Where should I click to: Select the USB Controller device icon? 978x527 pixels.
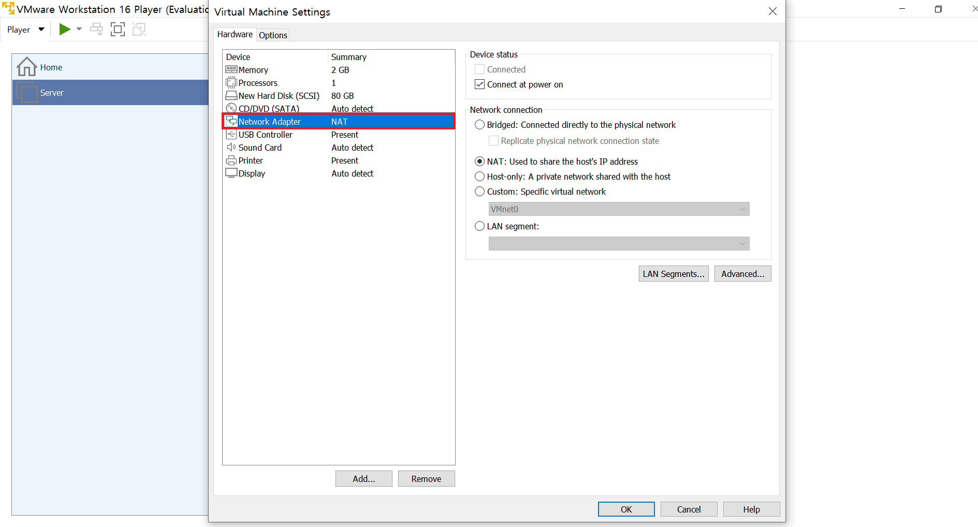[x=231, y=134]
